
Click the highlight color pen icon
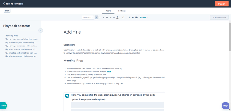tap(123, 17)
